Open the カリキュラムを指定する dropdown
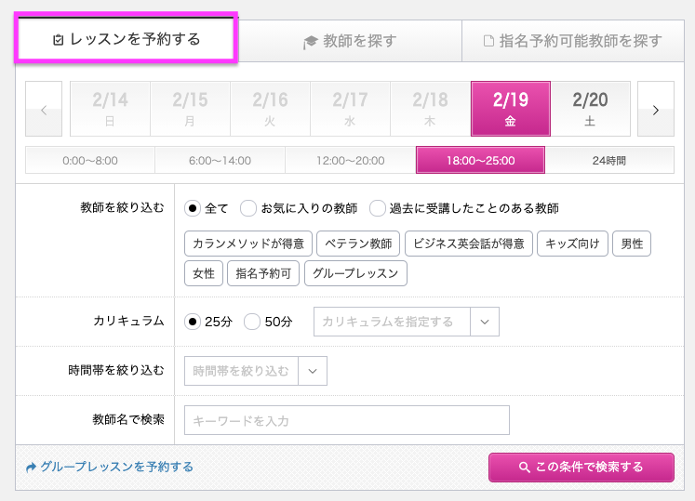695x501 pixels. coord(407,322)
